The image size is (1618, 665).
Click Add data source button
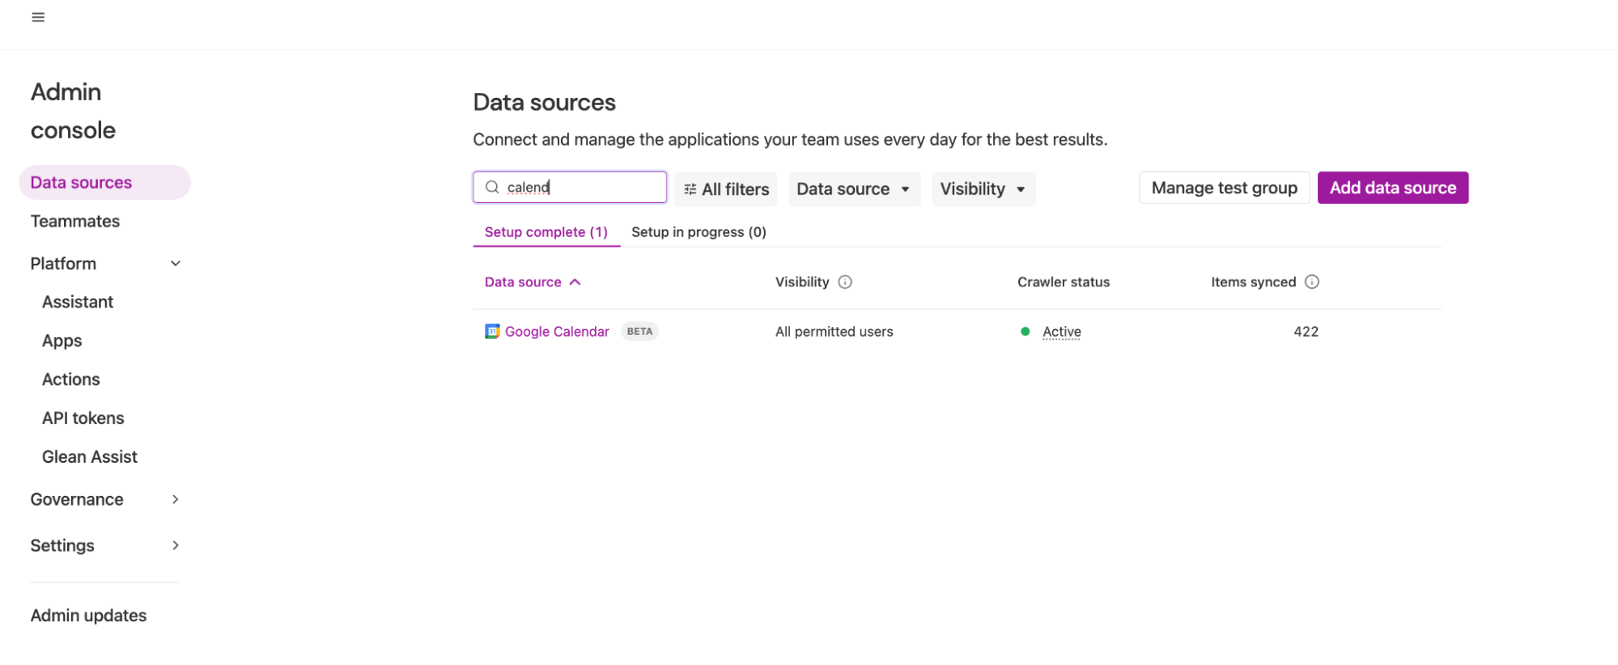(x=1392, y=188)
